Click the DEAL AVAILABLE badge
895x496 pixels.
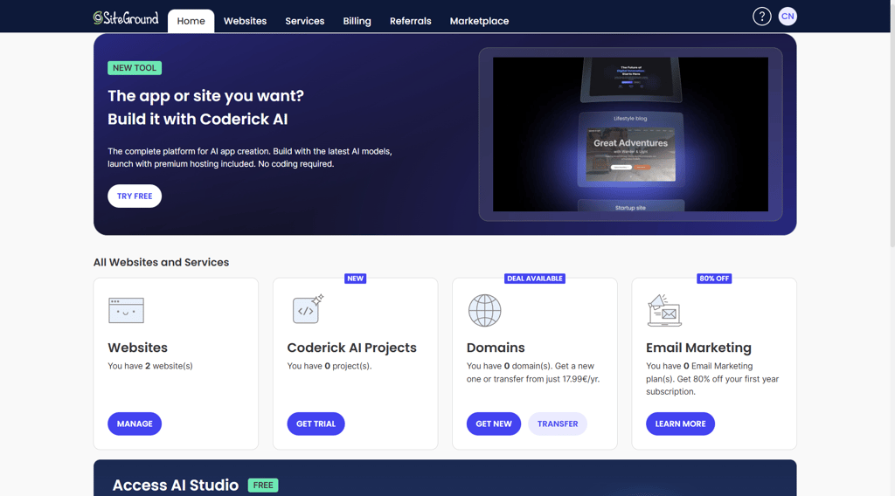point(535,279)
